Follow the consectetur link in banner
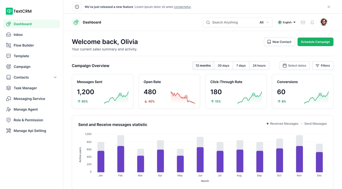The height and width of the screenshot is (189, 342). click(182, 7)
